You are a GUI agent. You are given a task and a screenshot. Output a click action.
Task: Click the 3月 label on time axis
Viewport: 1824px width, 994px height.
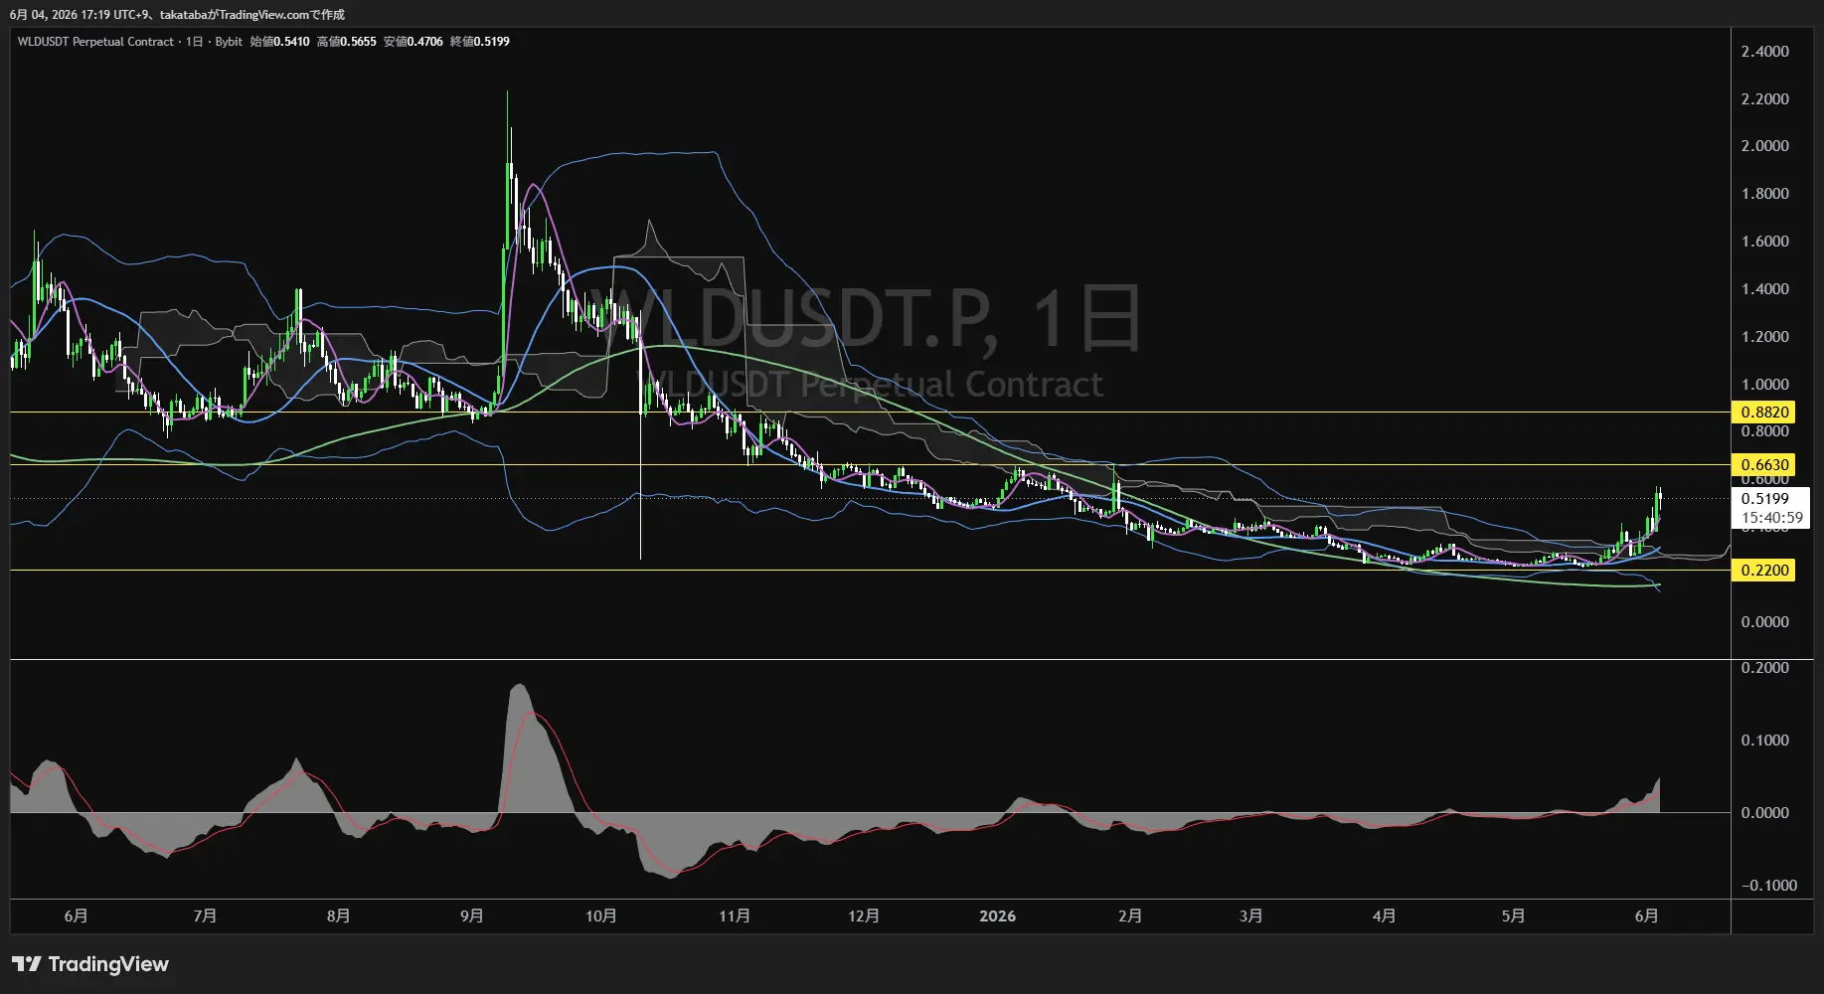click(1251, 916)
